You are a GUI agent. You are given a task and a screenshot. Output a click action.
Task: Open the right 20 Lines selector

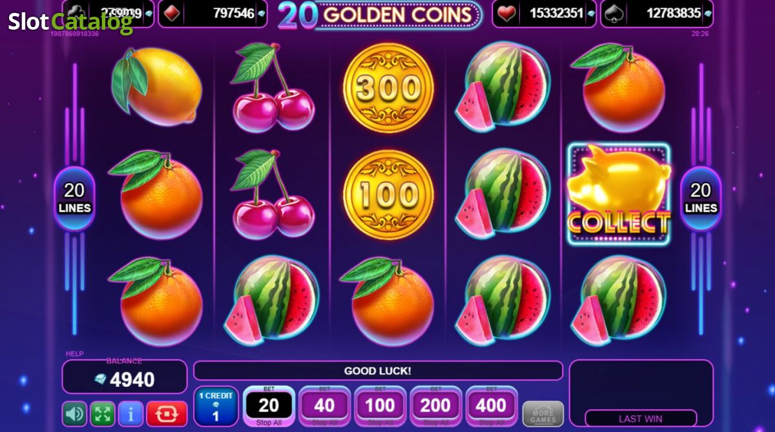701,198
